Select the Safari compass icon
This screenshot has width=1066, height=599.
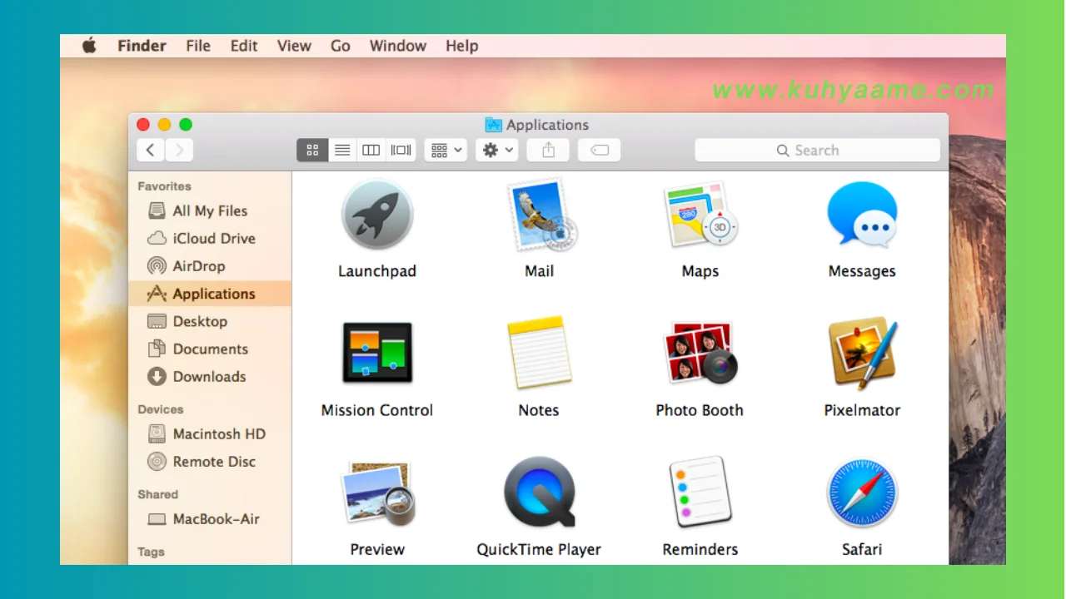pos(862,493)
